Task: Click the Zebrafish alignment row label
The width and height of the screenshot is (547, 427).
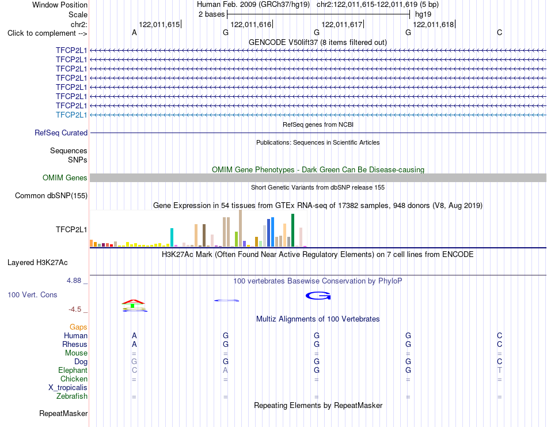Action: 72,396
